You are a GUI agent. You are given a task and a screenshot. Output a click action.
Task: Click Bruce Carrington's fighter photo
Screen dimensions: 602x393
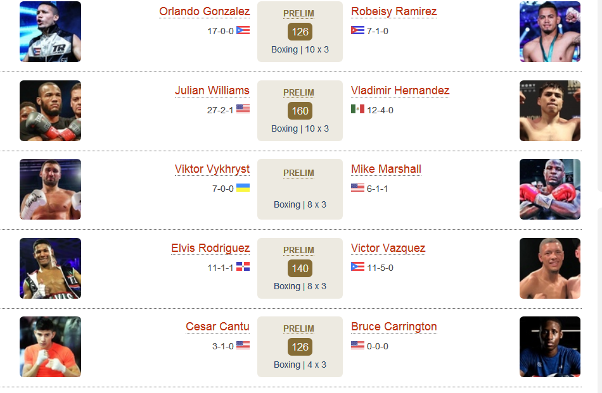[550, 347]
